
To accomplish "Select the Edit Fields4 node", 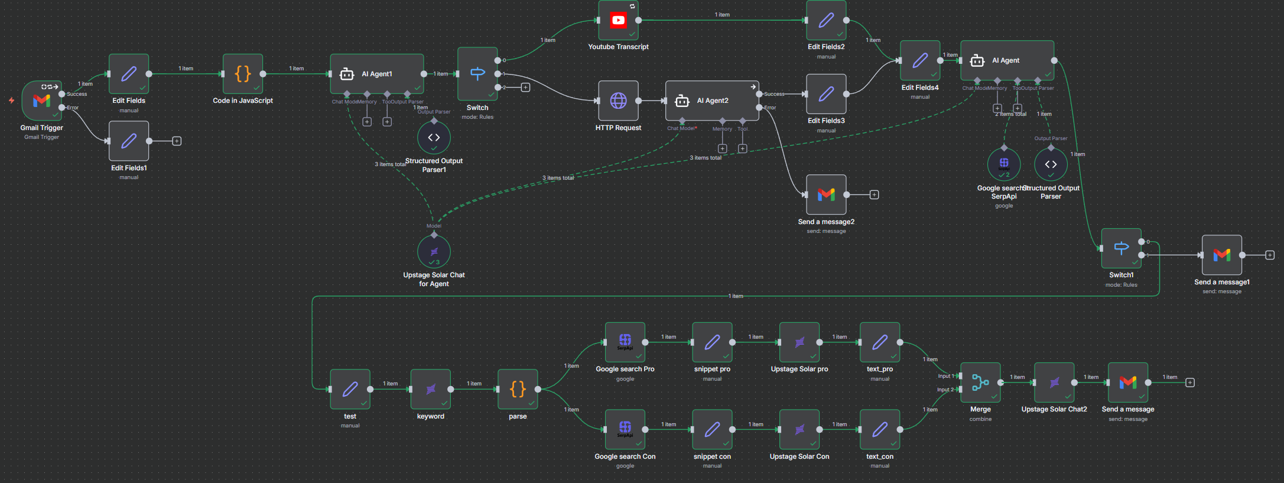I will tap(920, 60).
